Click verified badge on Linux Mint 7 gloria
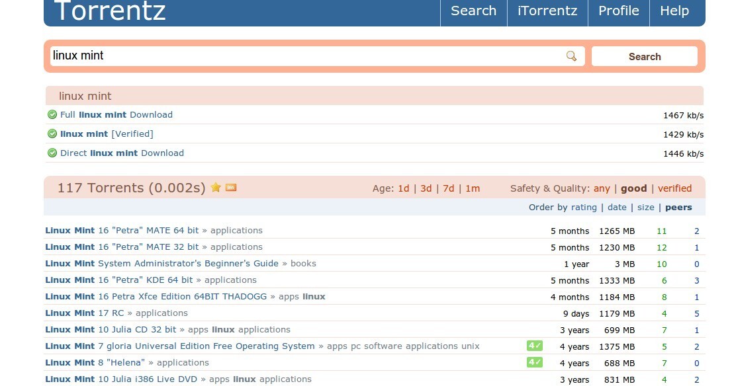The image size is (732, 386). click(534, 346)
